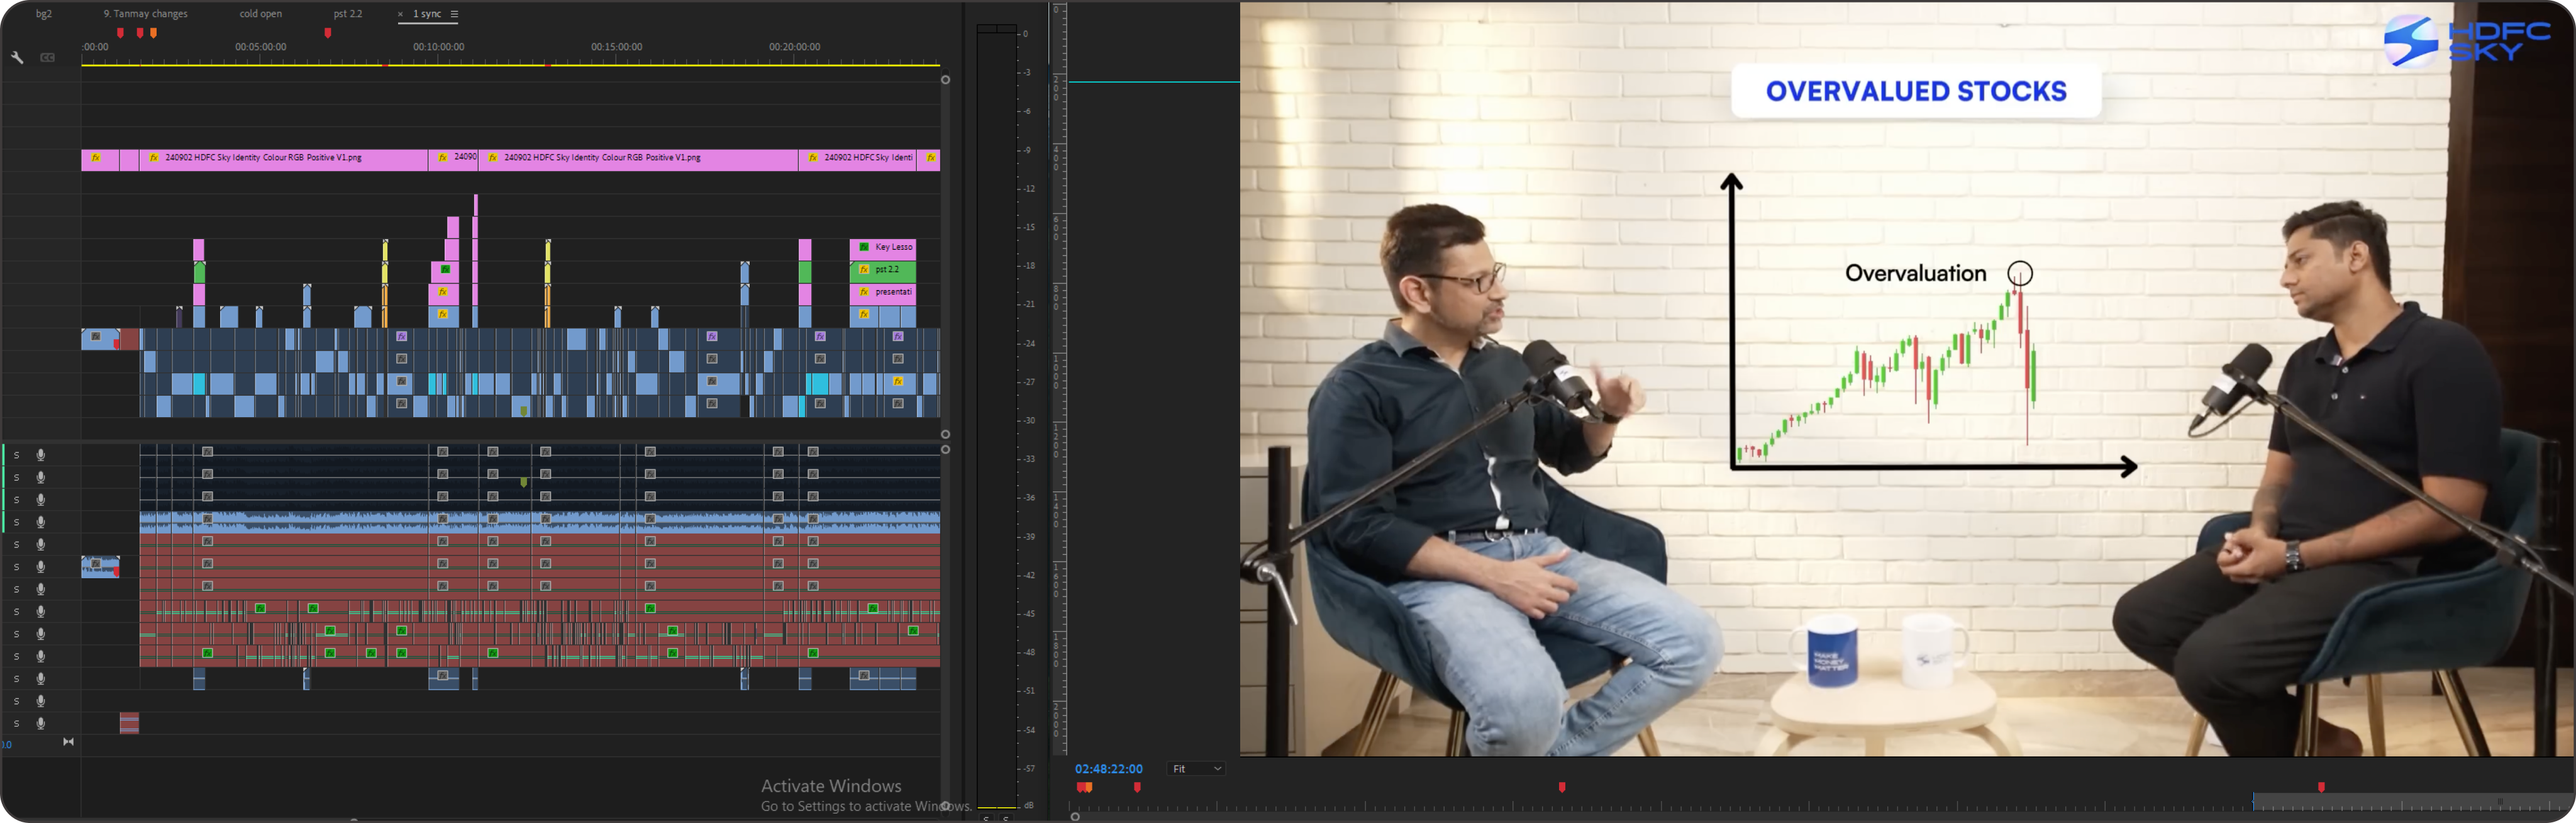Click the orange marker under the Program Monitor
This screenshot has height=823, width=2576.
pyautogui.click(x=1088, y=788)
